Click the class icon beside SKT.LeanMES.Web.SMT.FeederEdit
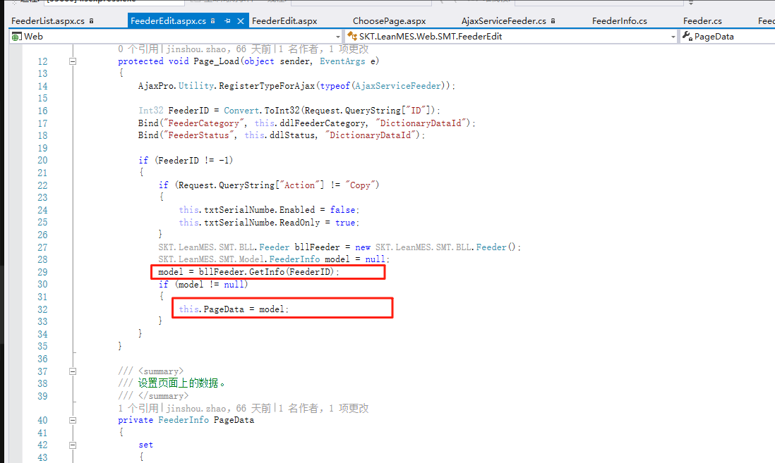The height and width of the screenshot is (463, 775). click(x=352, y=36)
